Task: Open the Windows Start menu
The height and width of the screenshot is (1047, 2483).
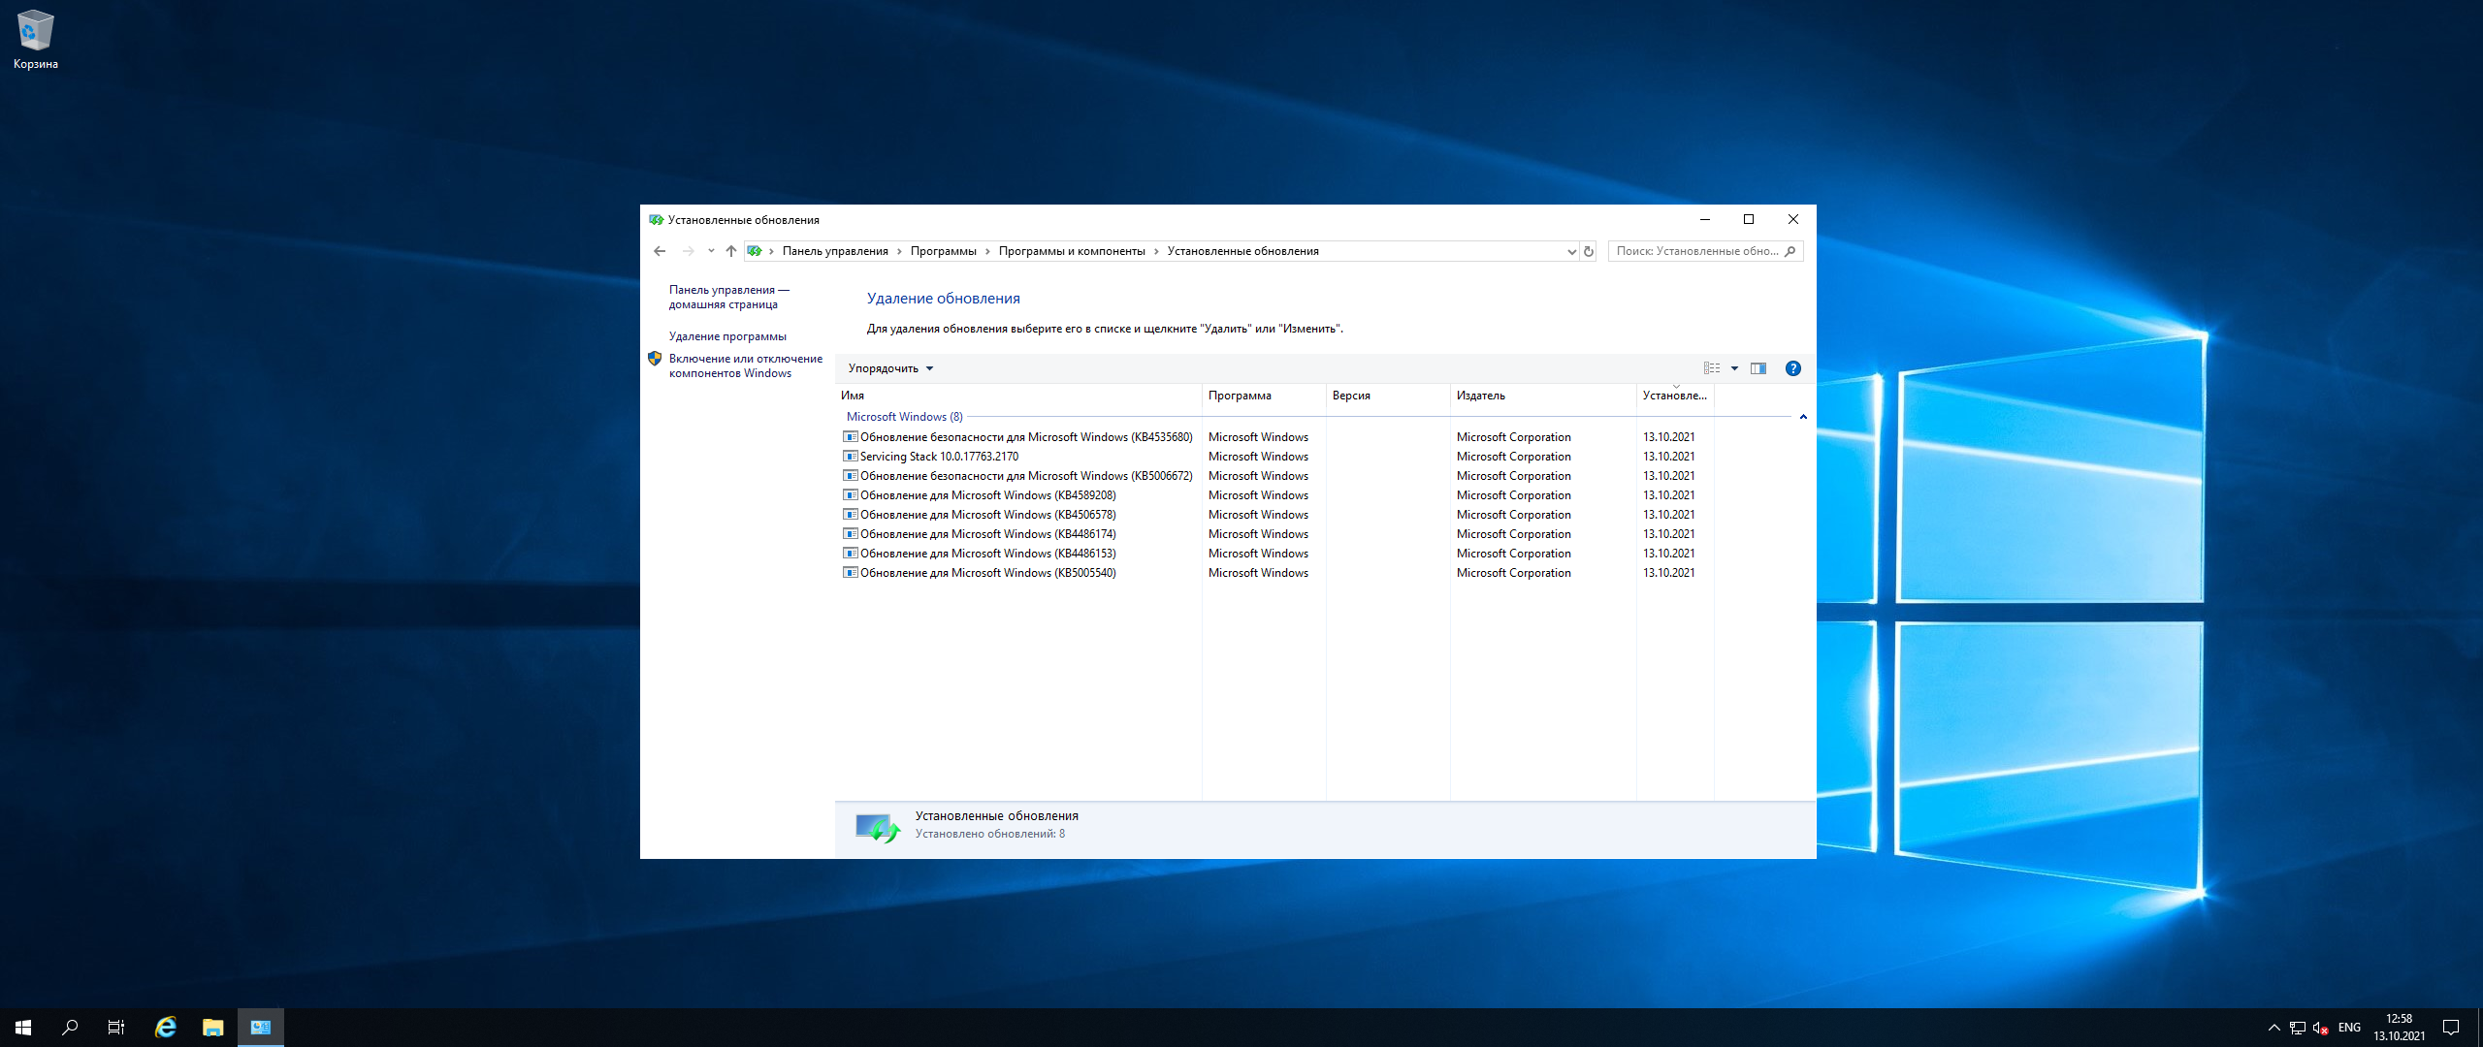Action: 23,1028
